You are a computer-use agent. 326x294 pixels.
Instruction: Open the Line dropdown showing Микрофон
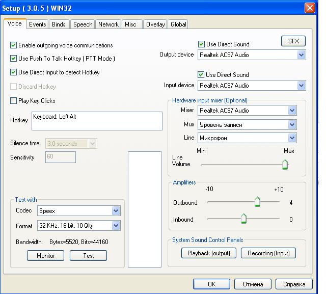pyautogui.click(x=247, y=138)
